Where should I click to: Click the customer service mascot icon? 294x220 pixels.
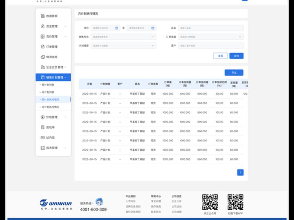[99, 202]
